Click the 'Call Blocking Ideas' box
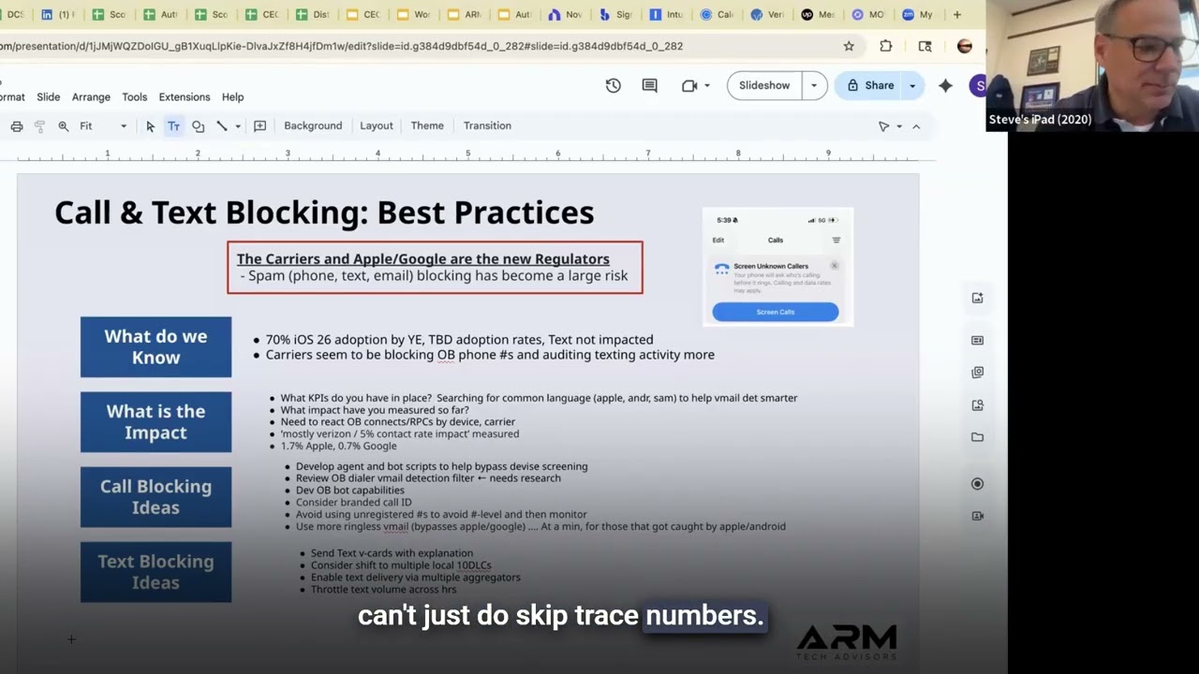 click(x=155, y=497)
